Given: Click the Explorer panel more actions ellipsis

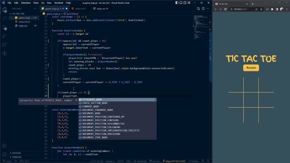Looking at the screenshot, I should pos(35,9).
